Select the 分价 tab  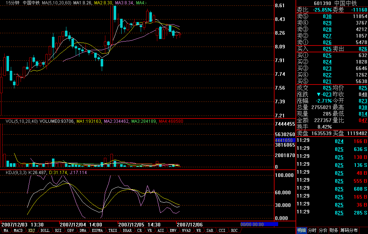coord(323,230)
